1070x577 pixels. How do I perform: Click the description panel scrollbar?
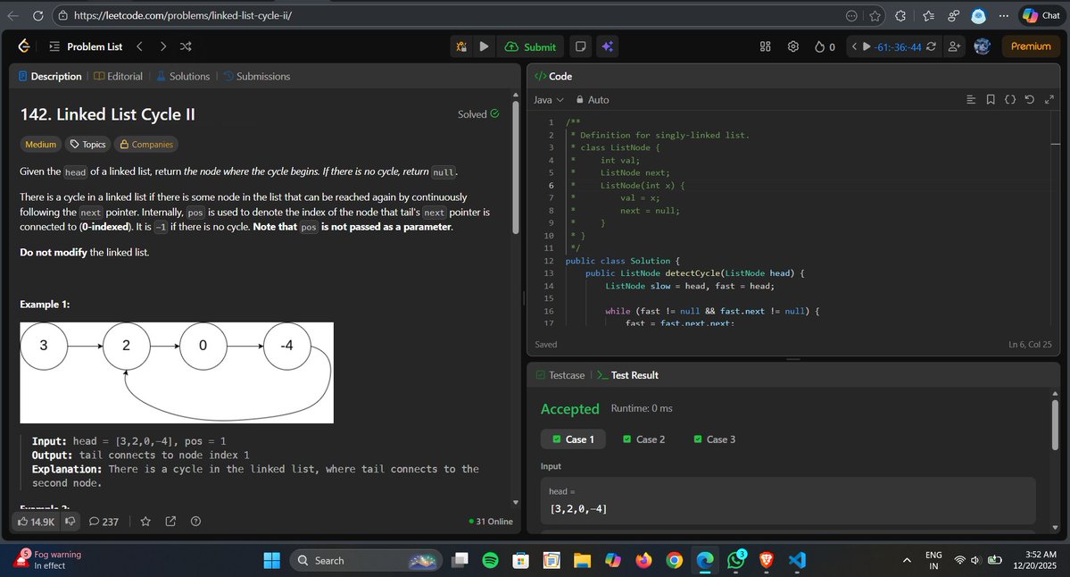(x=516, y=167)
